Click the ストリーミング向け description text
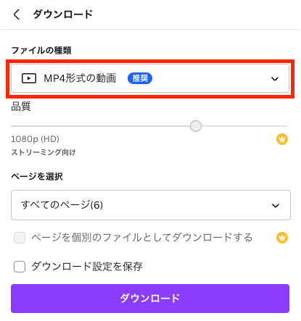The image size is (301, 321). coord(44,152)
